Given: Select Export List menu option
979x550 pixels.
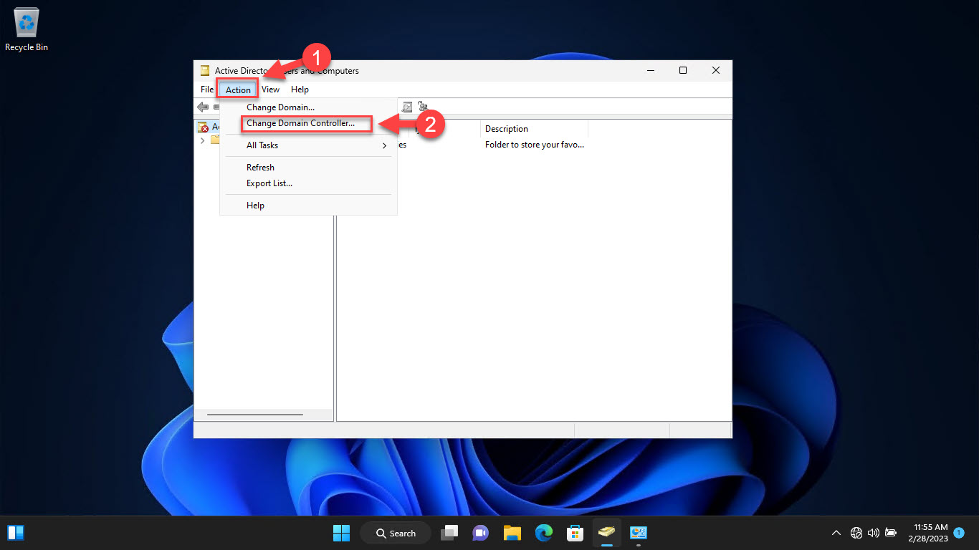Looking at the screenshot, I should 269,183.
